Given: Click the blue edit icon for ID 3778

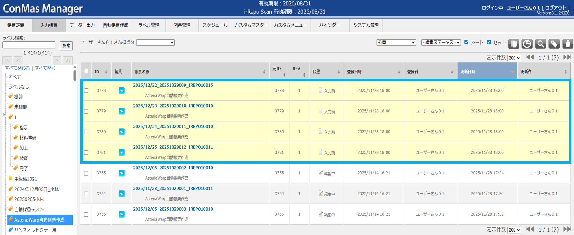Looking at the screenshot, I should [121, 90].
